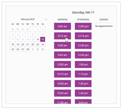Image resolution: width=124 pixels, height=110 pixels.
Task: Choose the 12:00 pm afternoon slot
Action: coord(83,26)
